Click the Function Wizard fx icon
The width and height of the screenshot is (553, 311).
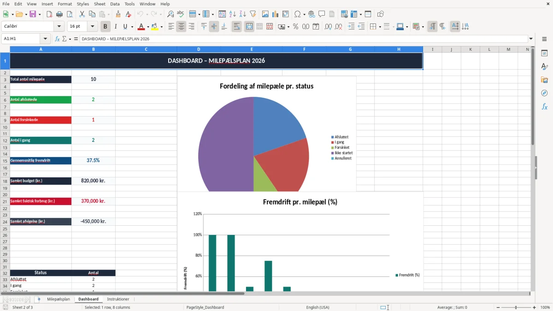point(57,39)
